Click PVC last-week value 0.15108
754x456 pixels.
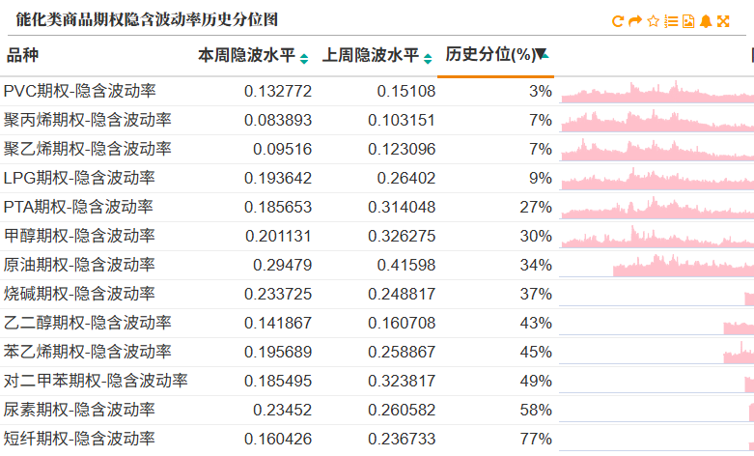tap(406, 91)
